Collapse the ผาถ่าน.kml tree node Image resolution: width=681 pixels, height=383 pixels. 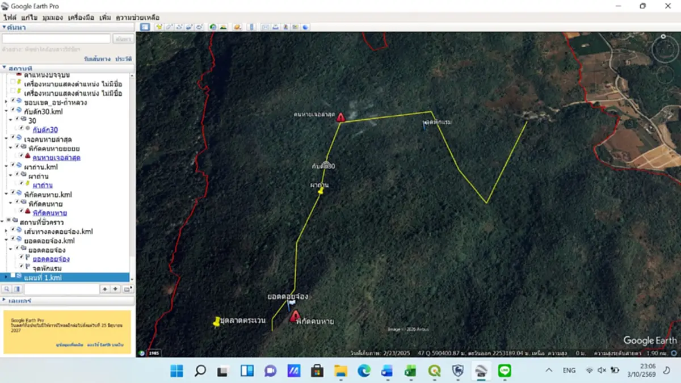[6, 167]
